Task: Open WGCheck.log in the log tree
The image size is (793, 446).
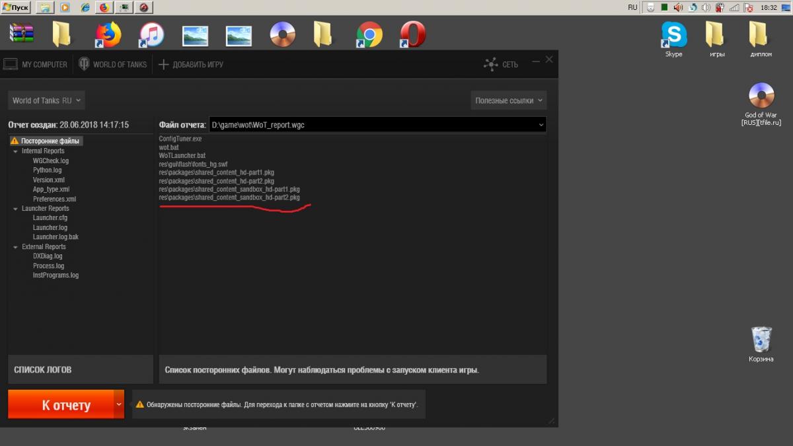Action: (51, 161)
